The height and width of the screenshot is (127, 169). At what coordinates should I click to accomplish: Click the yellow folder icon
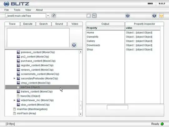(x=161, y=16)
